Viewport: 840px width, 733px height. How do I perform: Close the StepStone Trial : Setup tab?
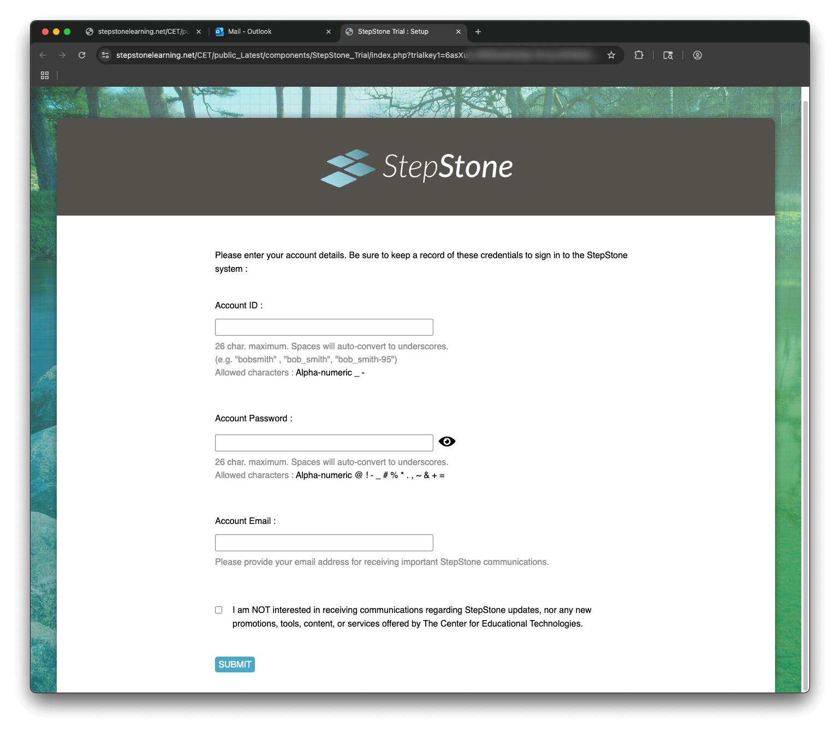click(458, 32)
